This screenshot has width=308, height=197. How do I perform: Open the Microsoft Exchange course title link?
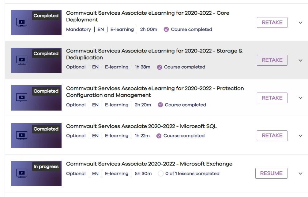(x=149, y=164)
